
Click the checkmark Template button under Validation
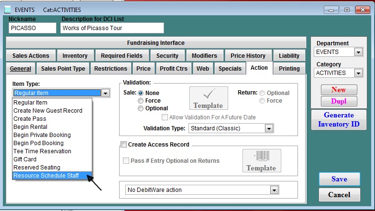click(208, 98)
